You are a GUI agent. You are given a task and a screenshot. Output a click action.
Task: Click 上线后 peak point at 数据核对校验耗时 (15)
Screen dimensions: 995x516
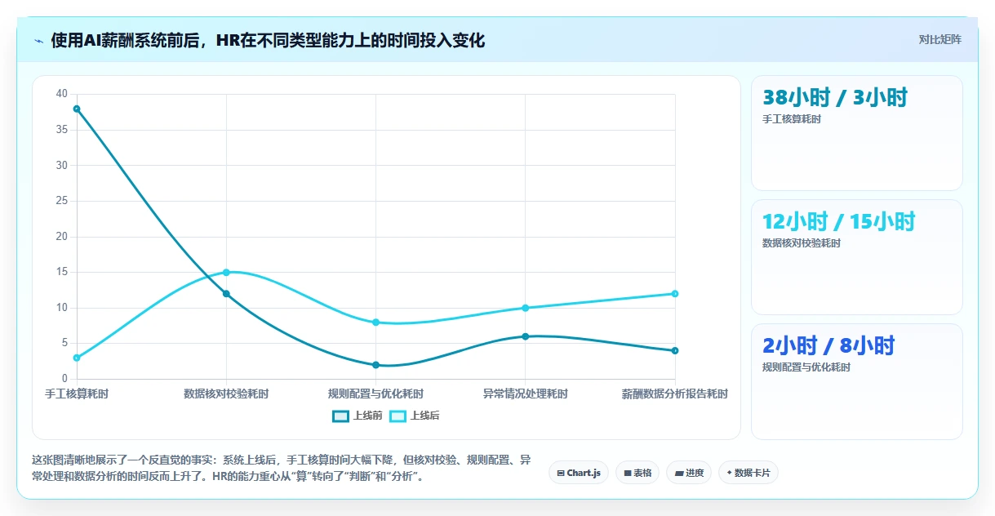226,272
